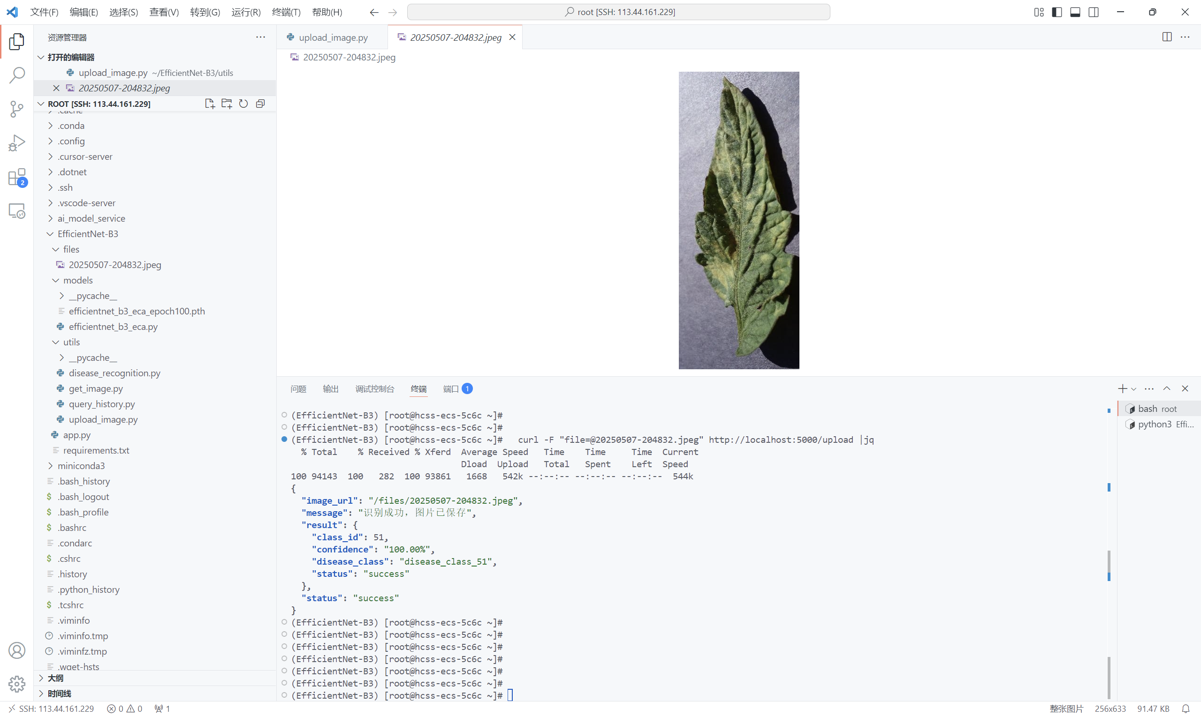
Task: Toggle secondary side bar visibility
Action: [1093, 12]
